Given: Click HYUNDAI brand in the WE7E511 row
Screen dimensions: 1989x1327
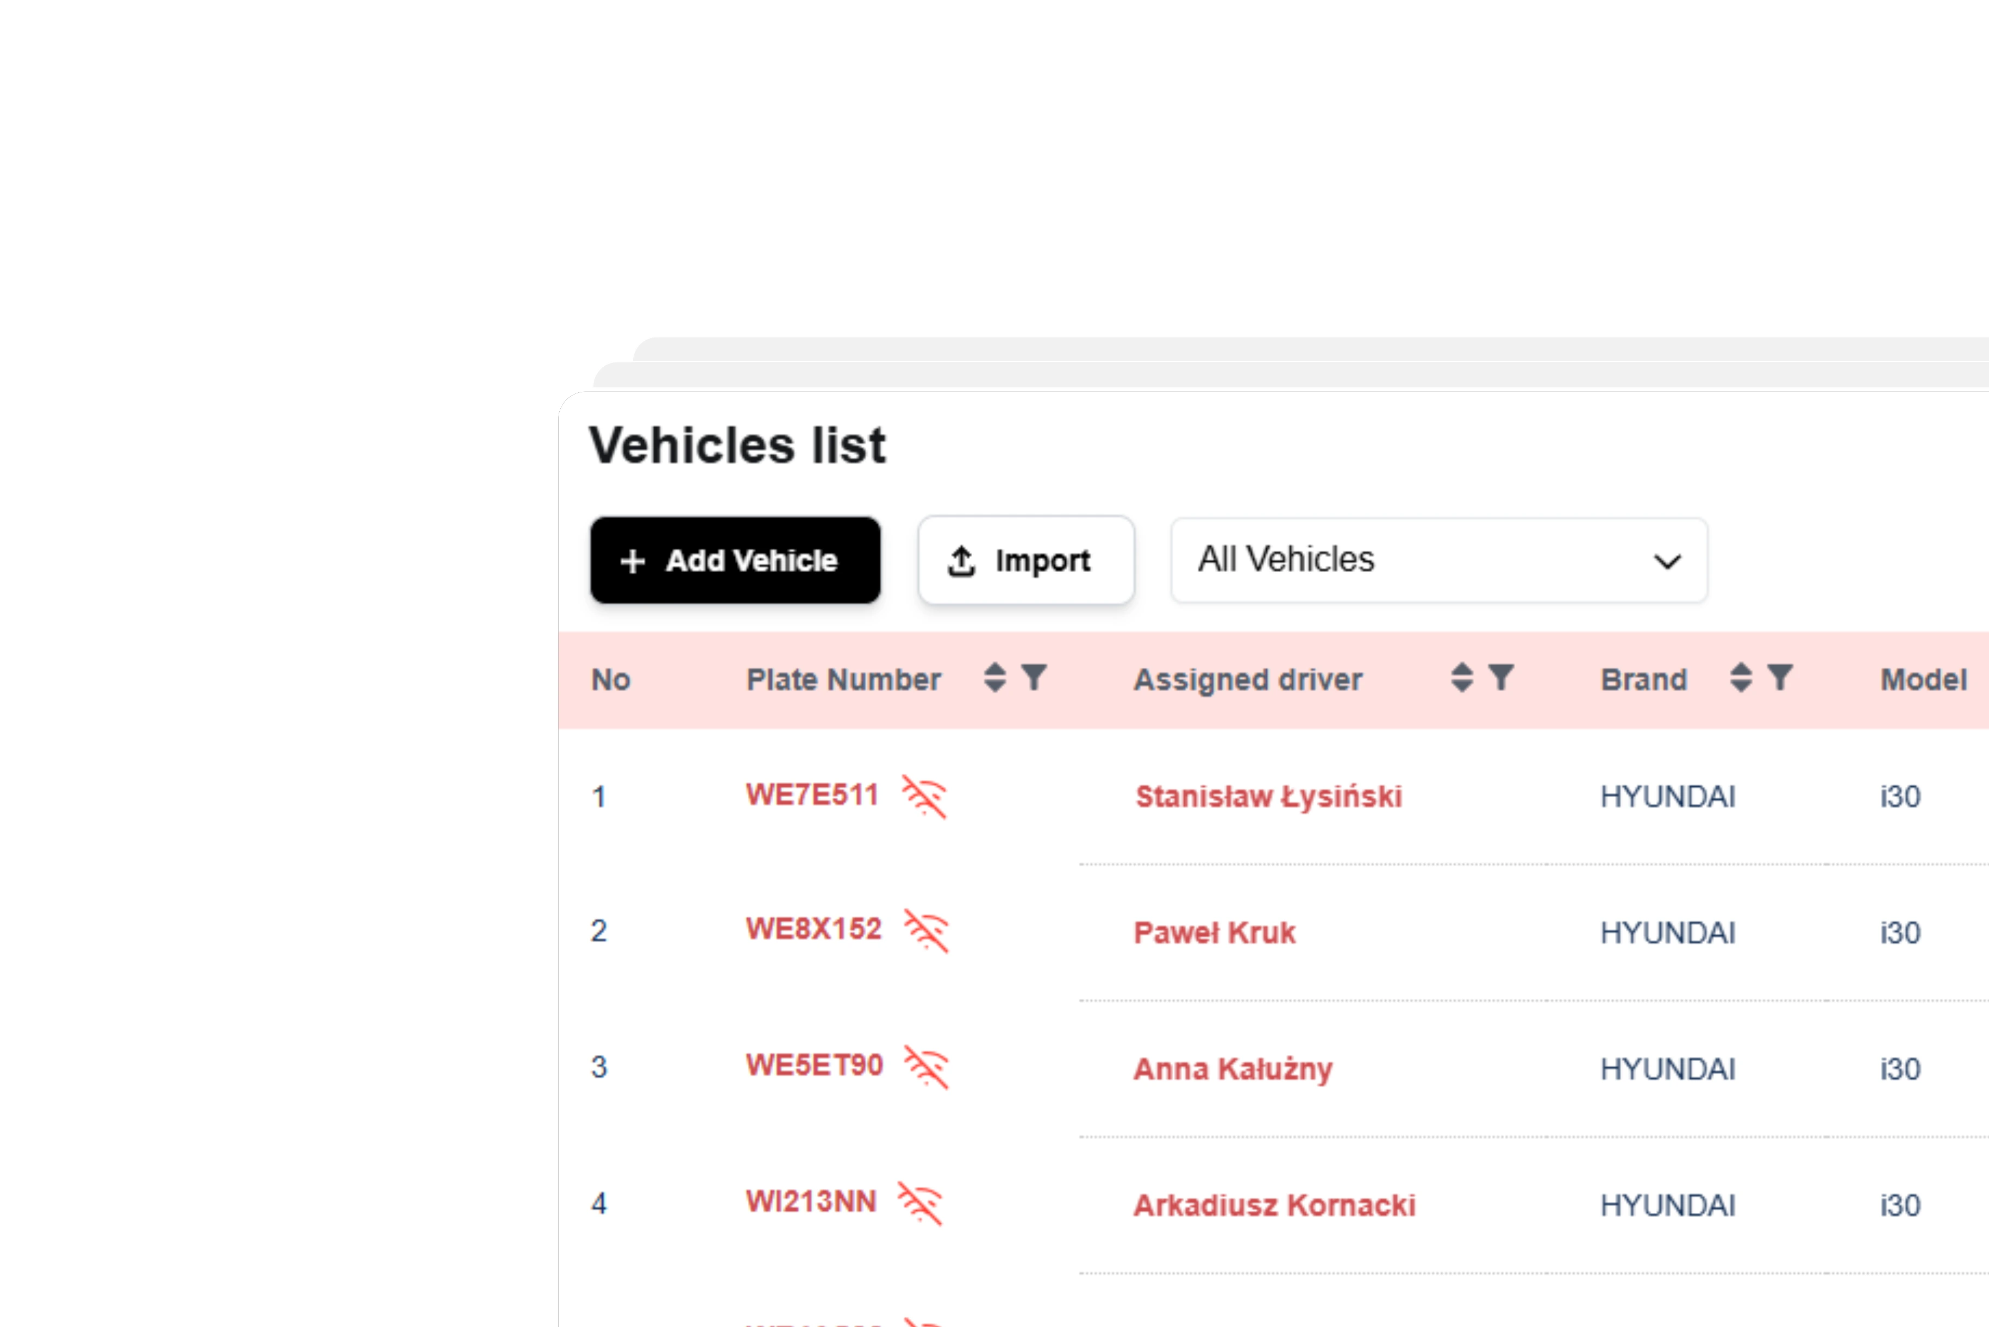Looking at the screenshot, I should [x=1667, y=797].
